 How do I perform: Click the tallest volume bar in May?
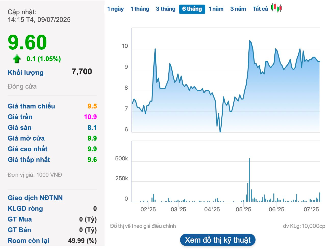point(249,179)
